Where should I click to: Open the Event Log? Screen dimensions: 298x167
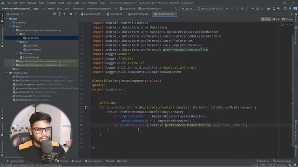[x=263, y=161]
